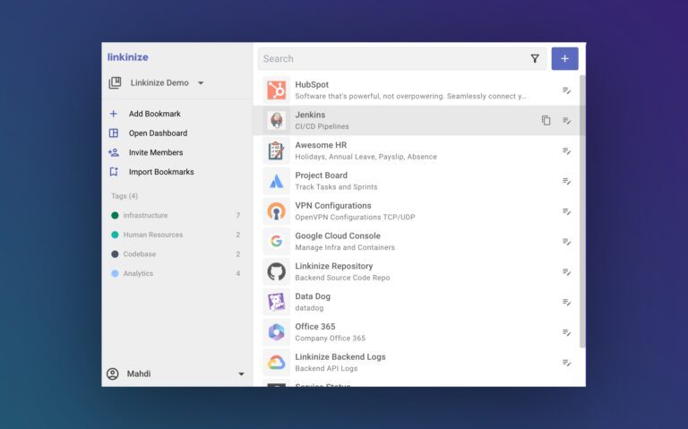Edit the Awesome HR bookmark via edit icon
This screenshot has width=688, height=429.
click(566, 150)
